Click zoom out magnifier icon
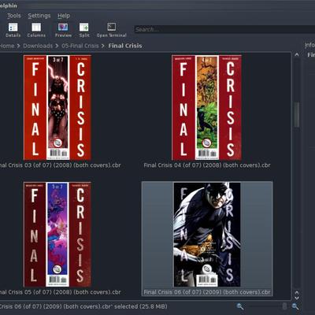The height and width of the screenshot is (315, 315). click(x=239, y=306)
